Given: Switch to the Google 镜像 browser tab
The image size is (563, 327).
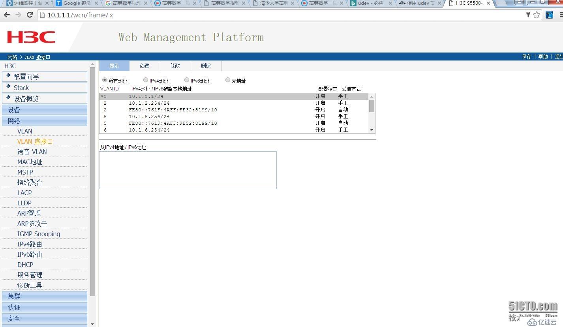Looking at the screenshot, I should (x=76, y=3).
